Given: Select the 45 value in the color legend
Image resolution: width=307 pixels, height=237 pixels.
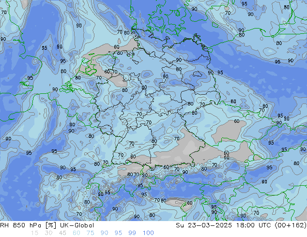Looking at the screenshot, I should pyautogui.click(x=62, y=233).
